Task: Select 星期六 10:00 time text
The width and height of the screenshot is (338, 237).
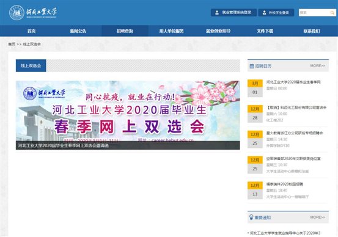Action: [x=277, y=114]
